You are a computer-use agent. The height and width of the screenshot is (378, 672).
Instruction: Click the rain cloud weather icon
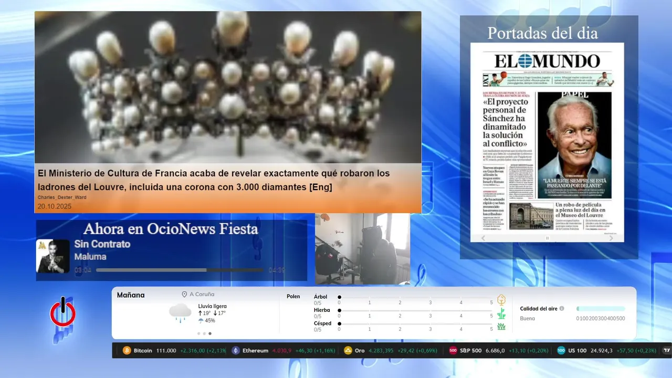[180, 312]
